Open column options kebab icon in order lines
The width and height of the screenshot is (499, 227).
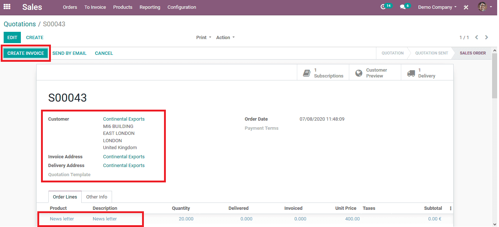tap(450, 208)
